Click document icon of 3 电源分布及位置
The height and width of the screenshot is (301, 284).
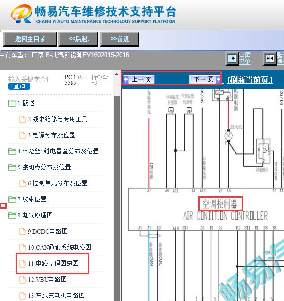23,135
